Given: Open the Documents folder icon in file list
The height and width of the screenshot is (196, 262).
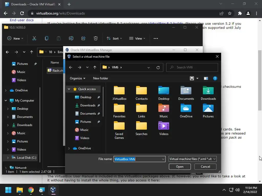Looking at the screenshot, I should point(186,93).
